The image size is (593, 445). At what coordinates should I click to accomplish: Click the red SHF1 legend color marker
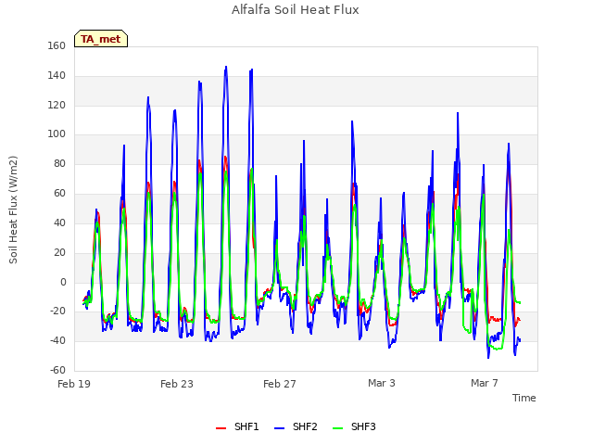(x=221, y=428)
